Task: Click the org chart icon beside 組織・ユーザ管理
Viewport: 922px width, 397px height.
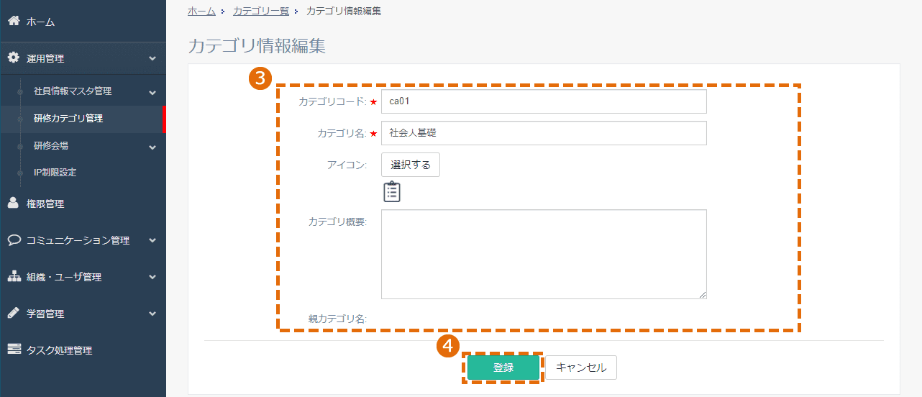Action: (13, 277)
